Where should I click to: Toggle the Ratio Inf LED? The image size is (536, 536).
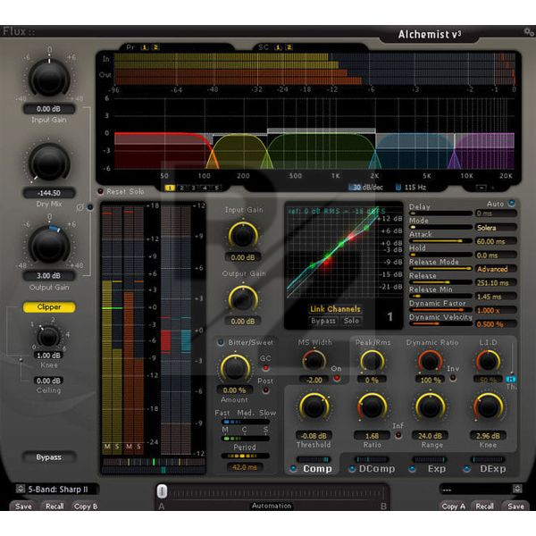pos(398,436)
